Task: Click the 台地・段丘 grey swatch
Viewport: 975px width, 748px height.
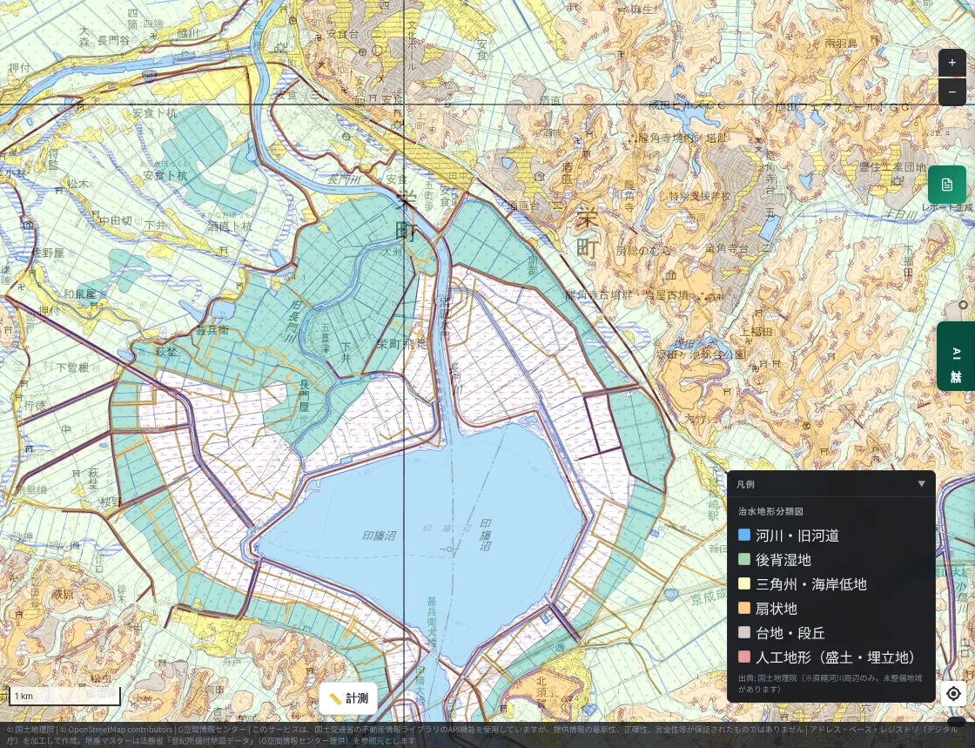Action: (x=743, y=633)
